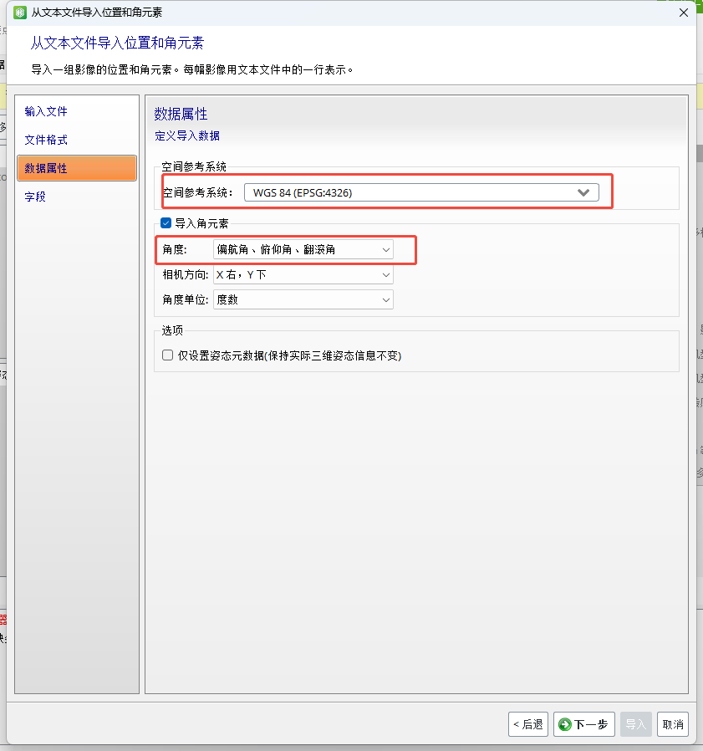This screenshot has width=703, height=751.
Task: Select the 数据属性 step
Action: (x=46, y=167)
